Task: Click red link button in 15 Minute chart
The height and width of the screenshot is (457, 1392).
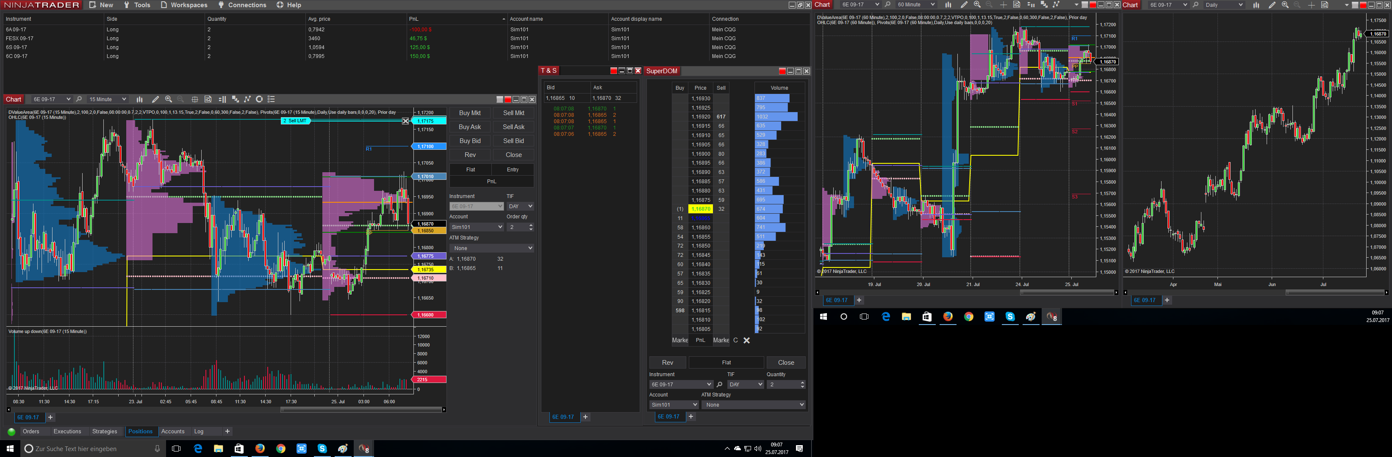Action: tap(508, 99)
